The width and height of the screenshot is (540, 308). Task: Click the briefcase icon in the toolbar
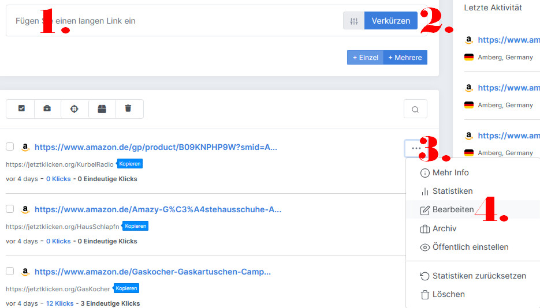(x=47, y=108)
